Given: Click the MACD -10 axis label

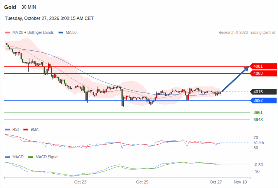Looking at the screenshot, I should [257, 171].
